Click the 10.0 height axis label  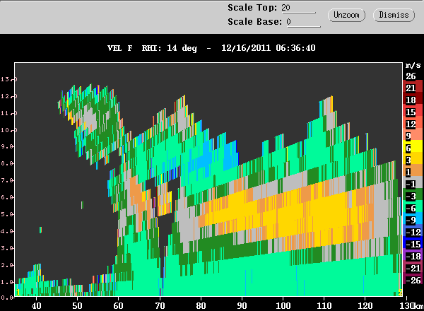click(x=8, y=130)
